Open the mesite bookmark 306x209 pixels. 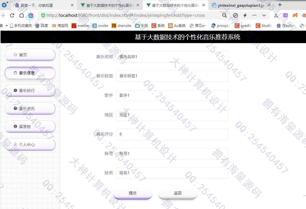(x=80, y=25)
